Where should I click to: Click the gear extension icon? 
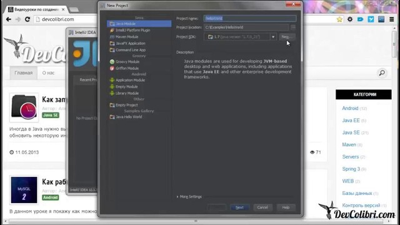pos(350,19)
